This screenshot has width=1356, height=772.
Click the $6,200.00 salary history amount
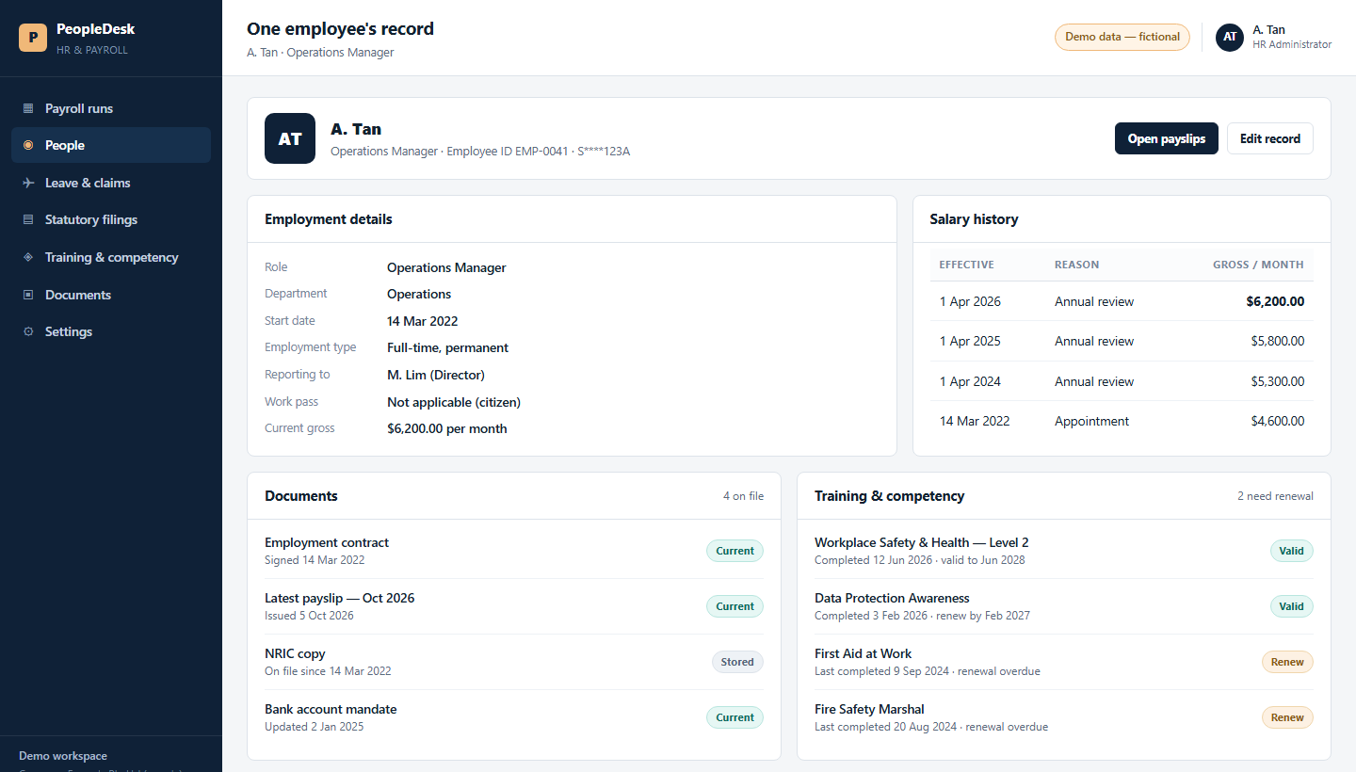point(1275,301)
